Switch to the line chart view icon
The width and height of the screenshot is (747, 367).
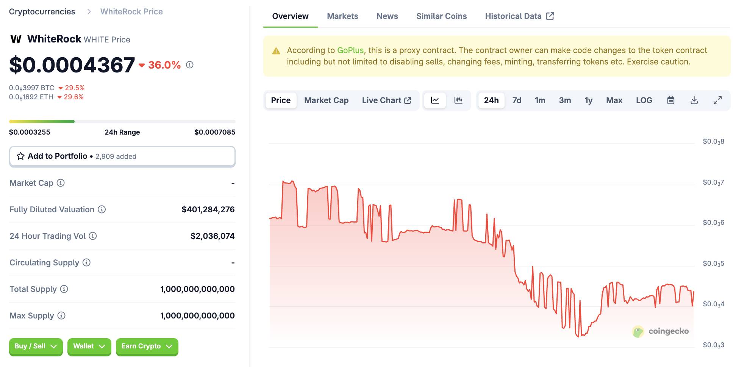(x=435, y=100)
